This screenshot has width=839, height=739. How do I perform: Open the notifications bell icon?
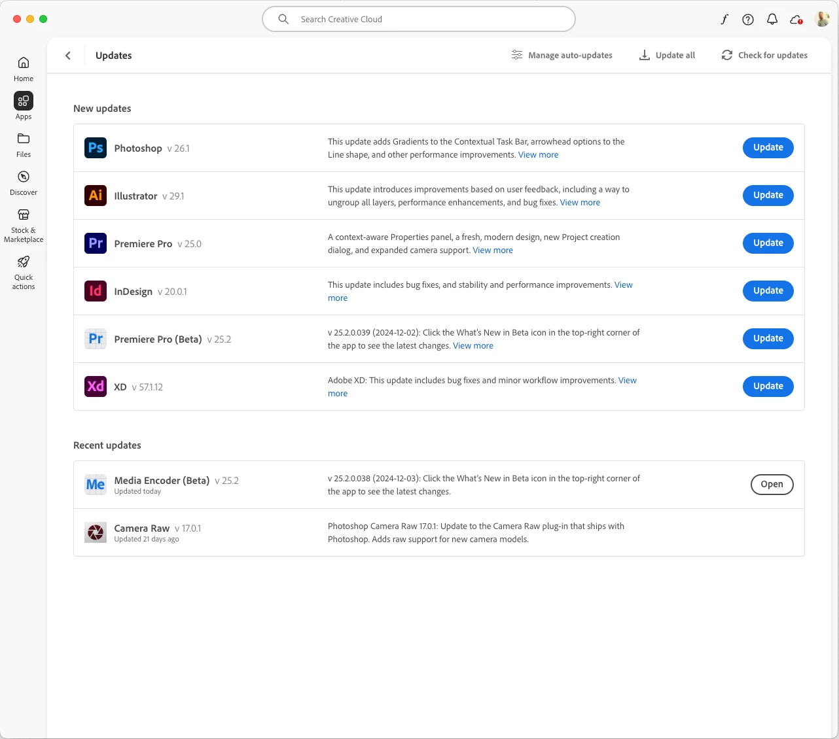772,20
